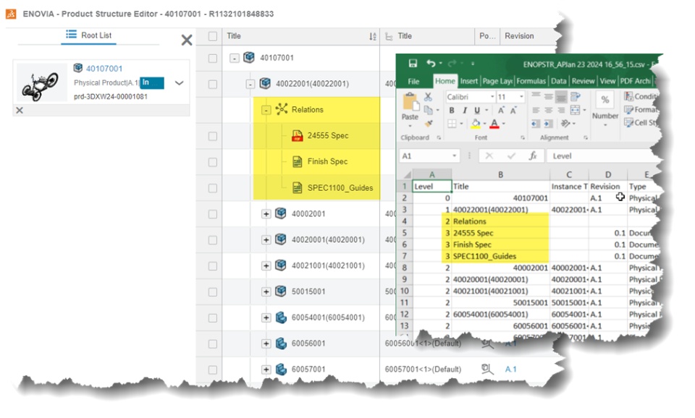Click the Format Painter brush icon
The width and height of the screenshot is (695, 418).
pos(428,123)
